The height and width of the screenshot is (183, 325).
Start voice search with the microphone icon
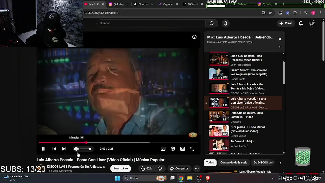225,23
